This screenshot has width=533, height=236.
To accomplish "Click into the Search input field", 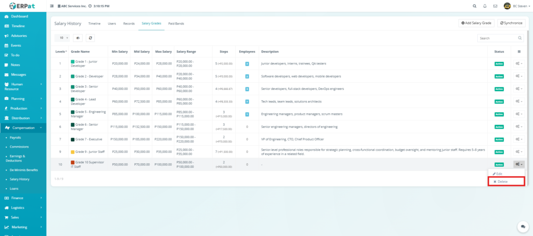I will pyautogui.click(x=497, y=38).
